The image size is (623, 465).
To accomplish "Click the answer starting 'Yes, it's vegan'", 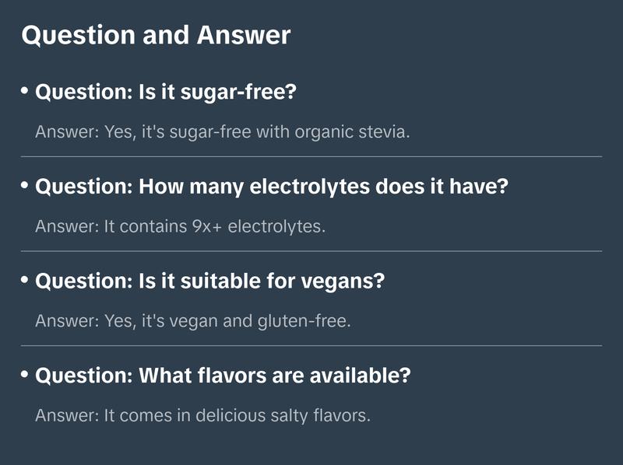I will point(193,320).
